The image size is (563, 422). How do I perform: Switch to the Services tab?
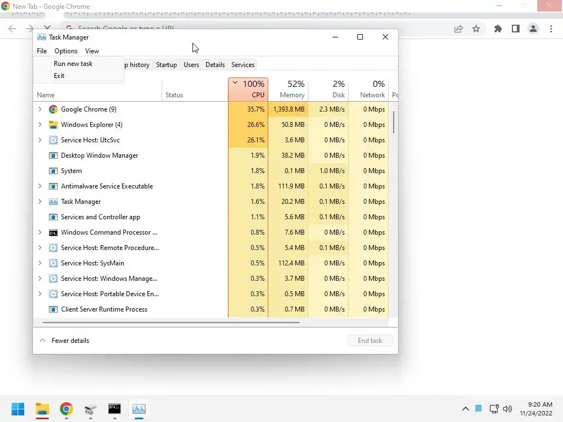coord(242,65)
